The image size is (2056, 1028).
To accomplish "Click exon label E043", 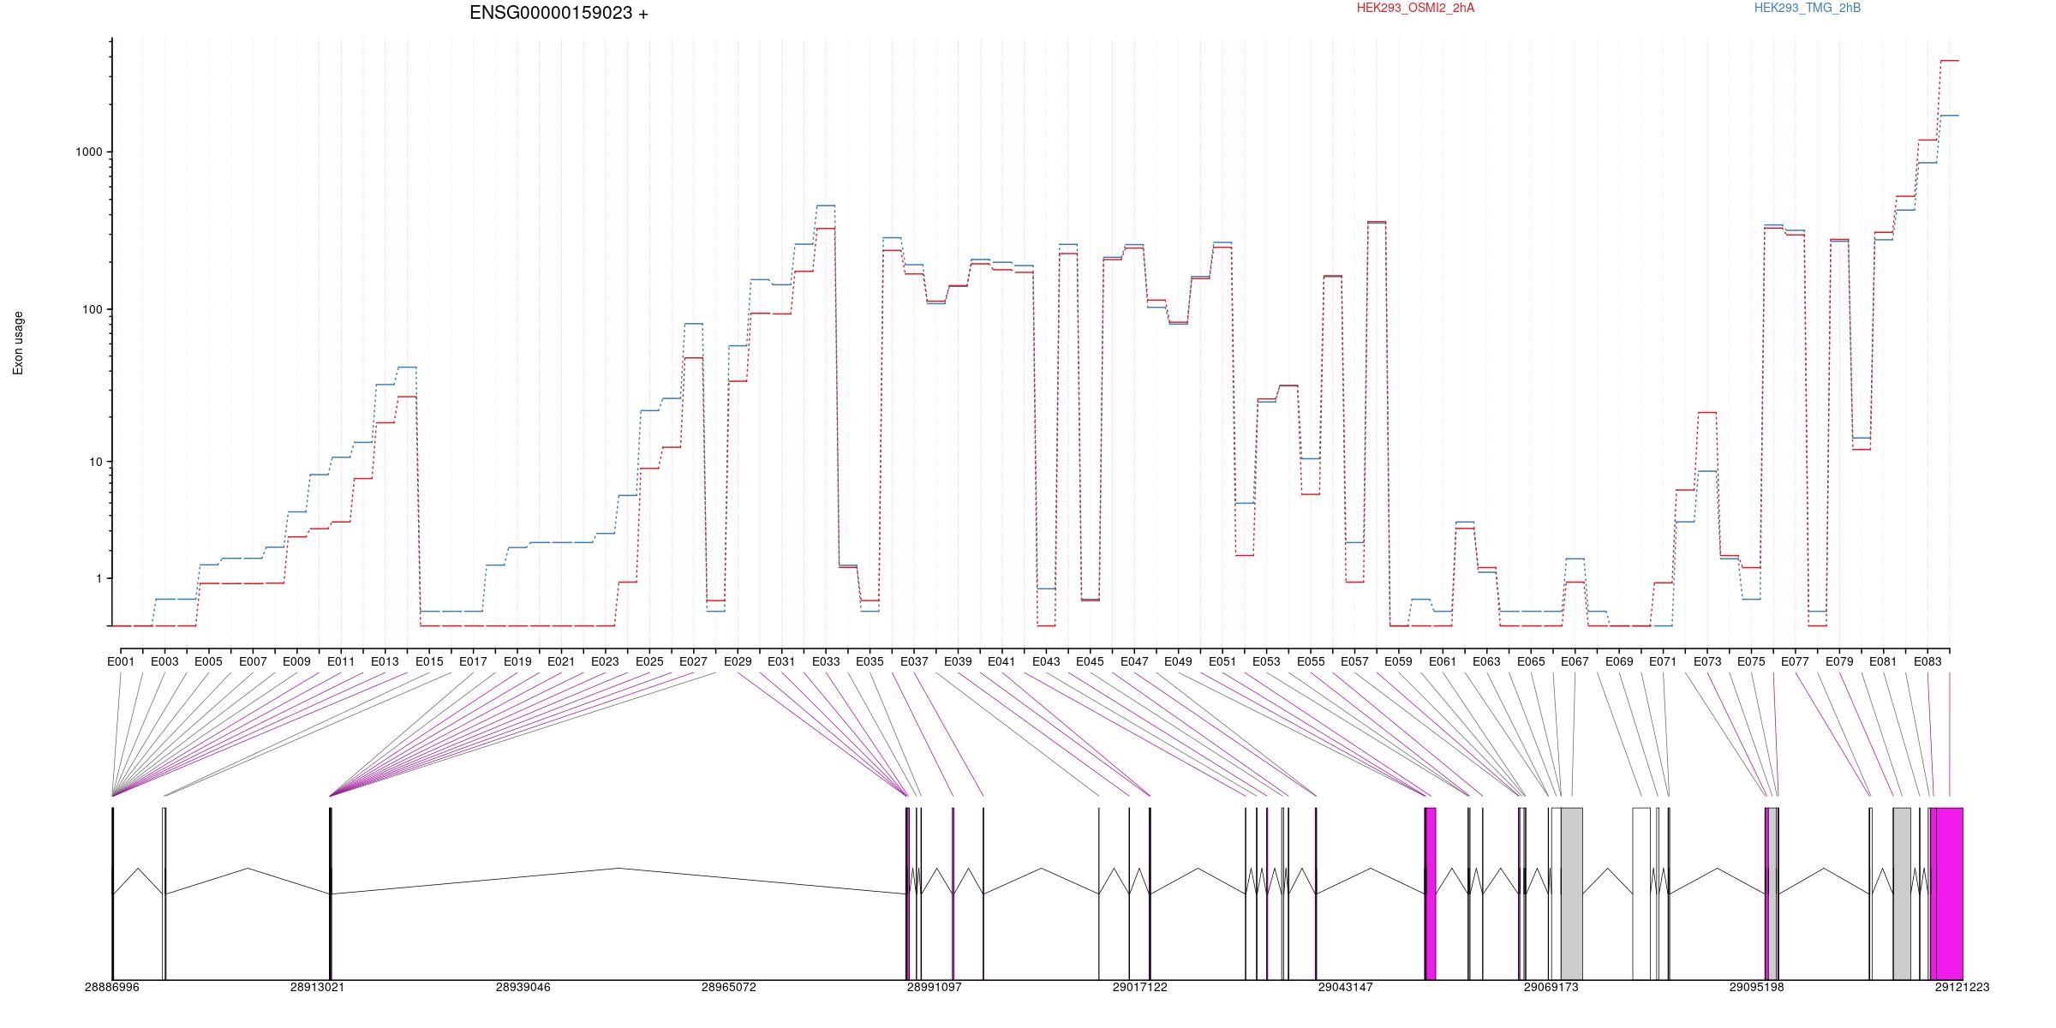I will click(1046, 661).
